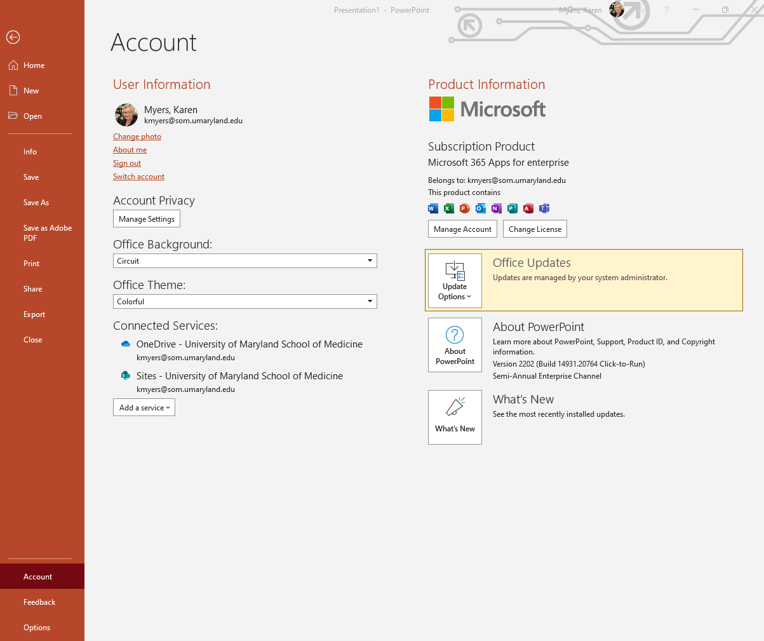
Task: Click the Sign out link
Action: coord(127,163)
